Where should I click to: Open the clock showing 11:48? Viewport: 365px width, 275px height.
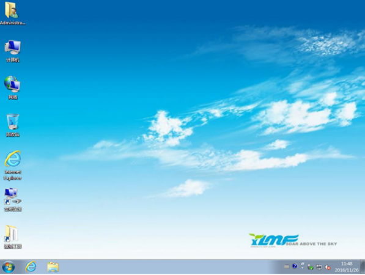pyautogui.click(x=347, y=267)
